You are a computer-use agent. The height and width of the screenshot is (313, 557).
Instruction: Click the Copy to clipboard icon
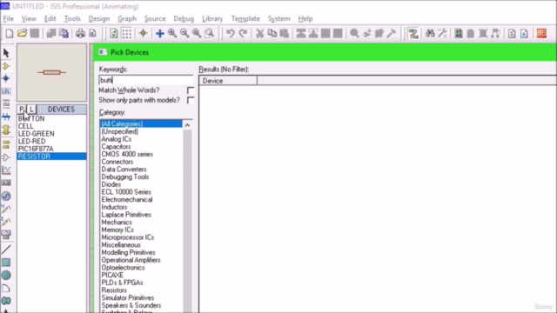272,33
